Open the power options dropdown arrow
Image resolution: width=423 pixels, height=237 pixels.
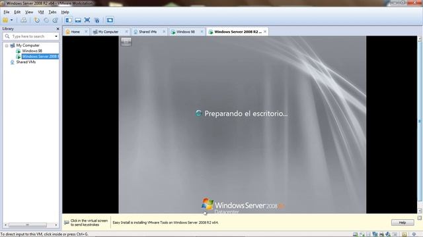coord(12,20)
